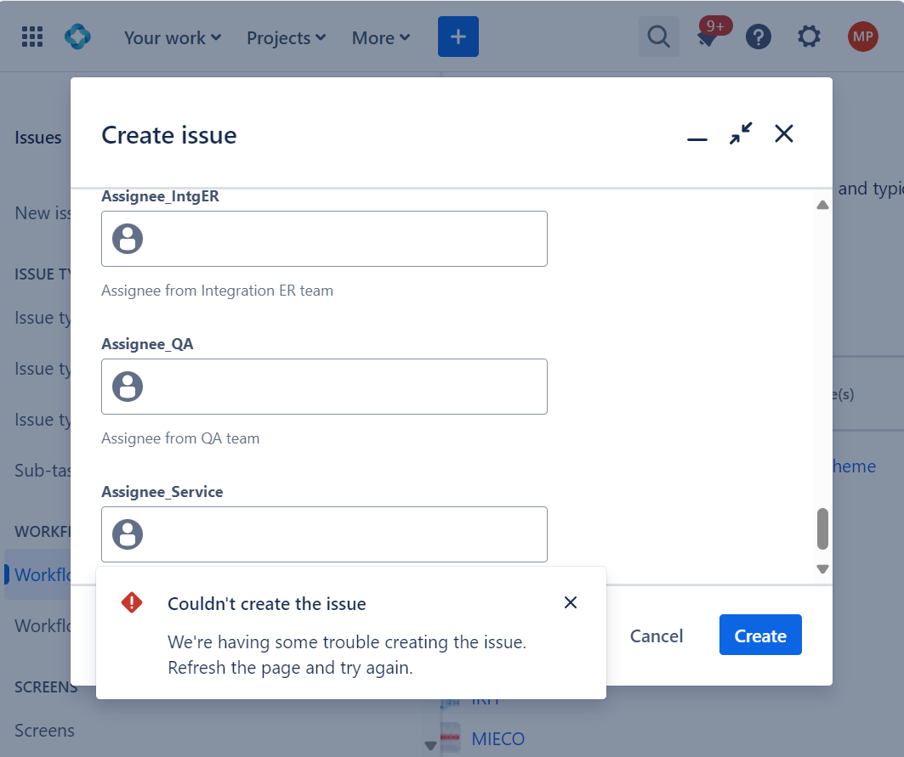The width and height of the screenshot is (904, 757).
Task: Click the Jira Align logo icon
Action: point(78,37)
